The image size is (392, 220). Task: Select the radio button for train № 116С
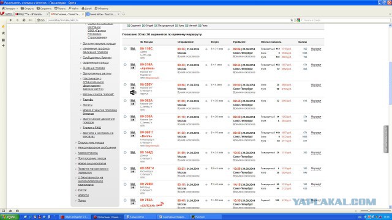[125, 49]
